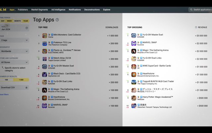Open Match Attax 23/24 app icon

[45, 59]
